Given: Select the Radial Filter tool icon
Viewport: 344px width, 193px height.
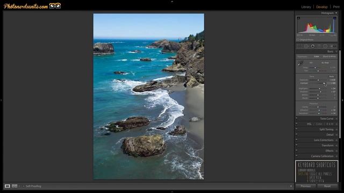Looking at the screenshot, I should (x=325, y=46).
